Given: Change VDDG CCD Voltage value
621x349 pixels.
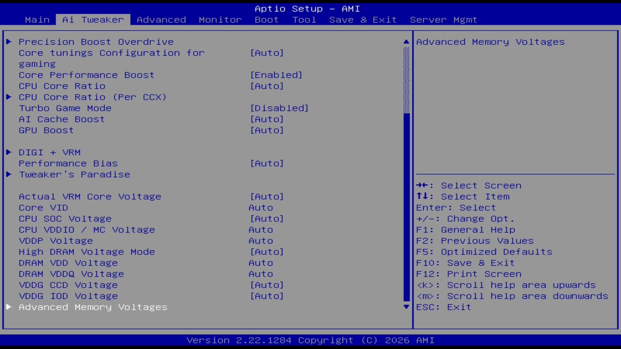Looking at the screenshot, I should point(267,285).
